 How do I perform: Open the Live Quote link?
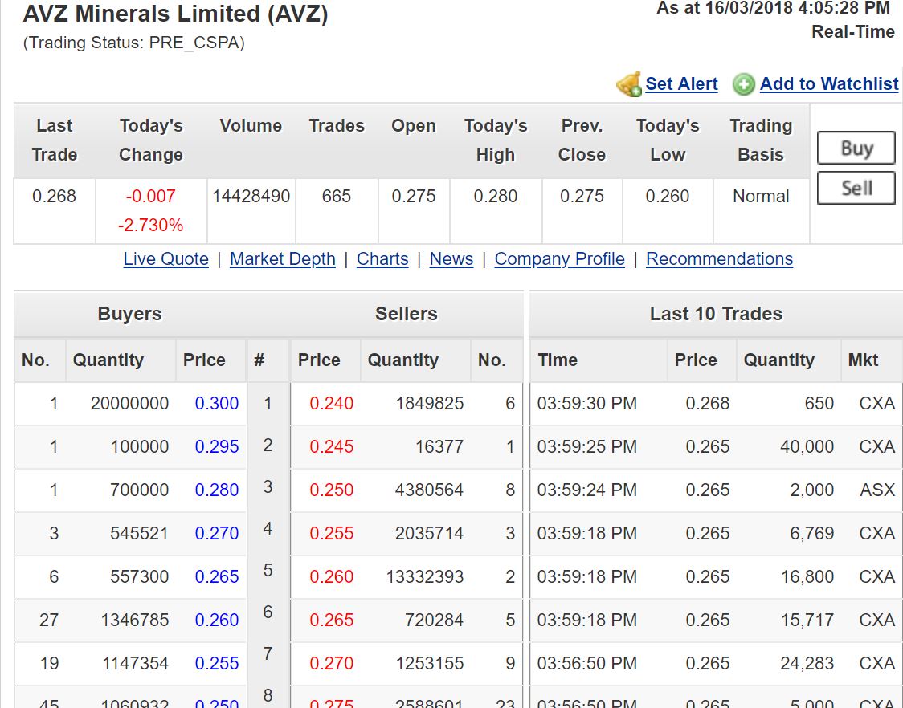coord(165,259)
